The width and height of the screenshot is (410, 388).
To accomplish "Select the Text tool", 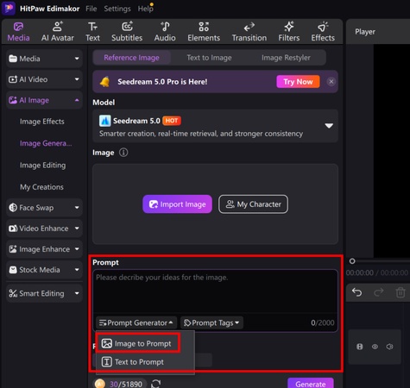I will [92, 32].
